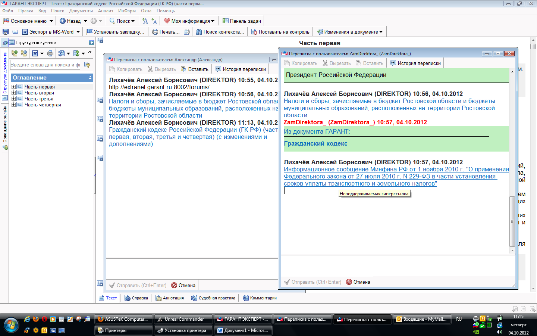The image size is (537, 336).
Task: Click Отмена in ZamDirektora_ chat window
Action: (x=358, y=282)
